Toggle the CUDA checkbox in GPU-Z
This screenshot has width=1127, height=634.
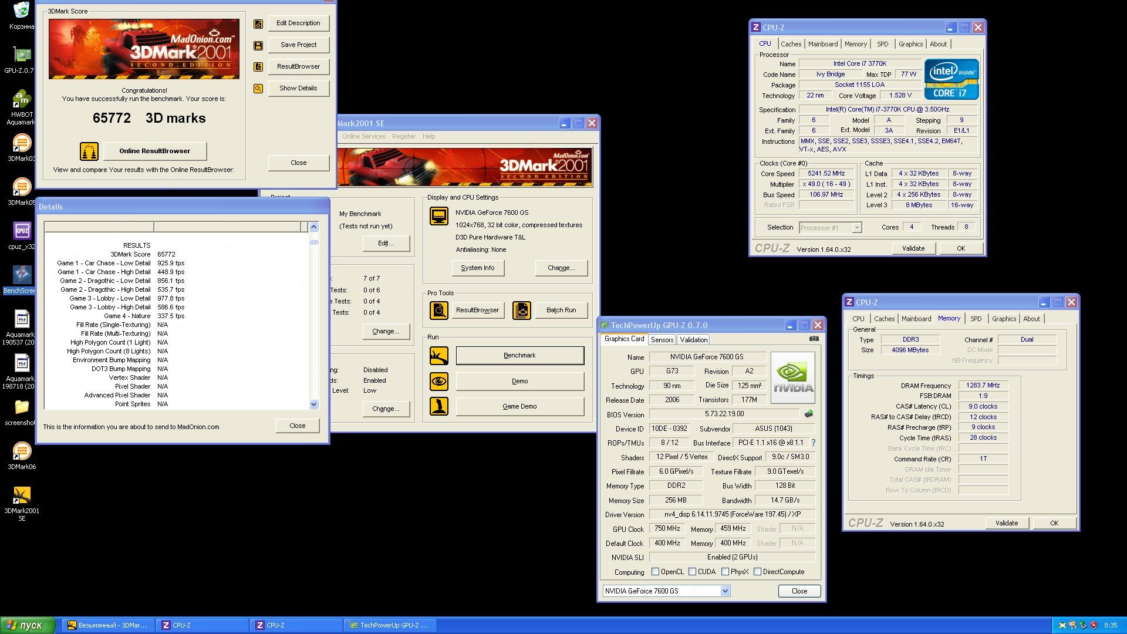[x=693, y=572]
